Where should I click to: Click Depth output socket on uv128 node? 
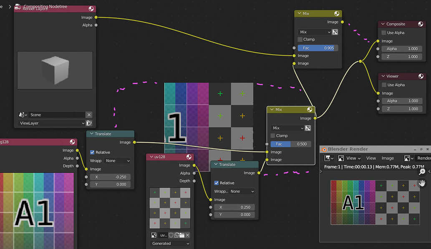(194, 181)
